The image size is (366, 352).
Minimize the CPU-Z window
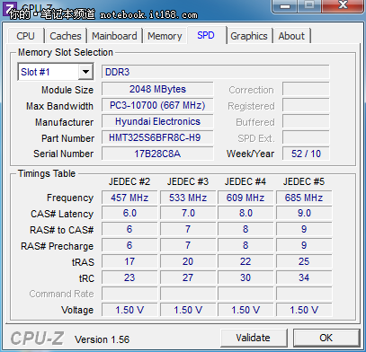point(286,5)
